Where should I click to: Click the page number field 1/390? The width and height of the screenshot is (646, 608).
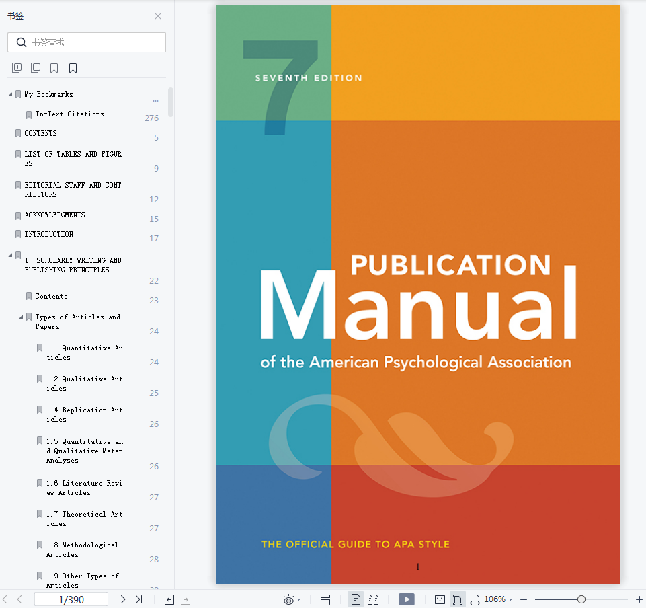pos(71,599)
